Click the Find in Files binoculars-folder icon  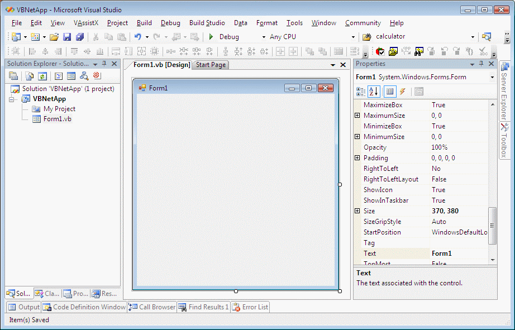(366, 37)
